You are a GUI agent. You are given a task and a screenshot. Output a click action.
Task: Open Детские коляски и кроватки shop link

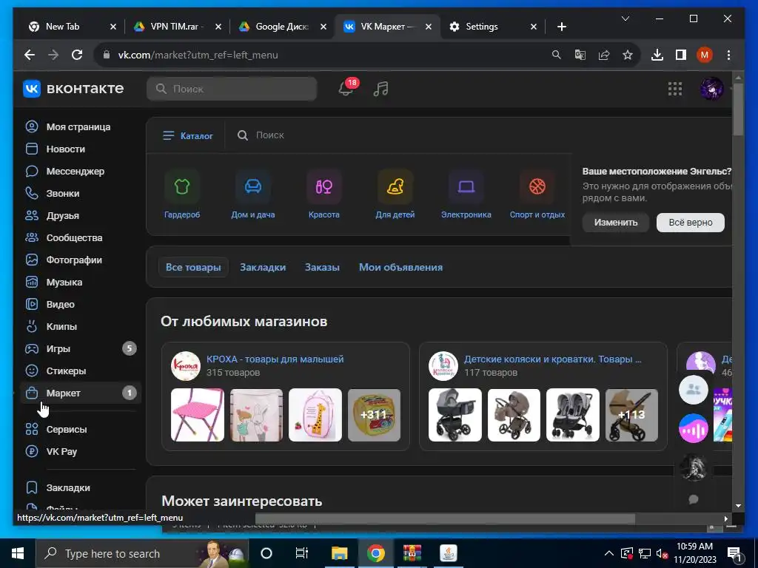(x=552, y=359)
